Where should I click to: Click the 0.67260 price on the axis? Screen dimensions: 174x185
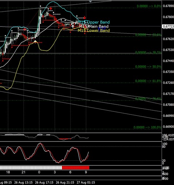[x=169, y=83]
